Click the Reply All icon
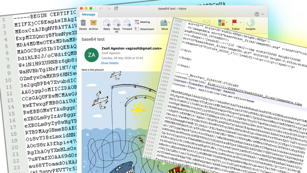This screenshot has height=173, width=307. [x=117, y=23]
